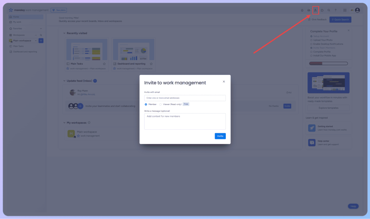
Task: Click the profile completion progress bar
Action: click(x=328, y=63)
